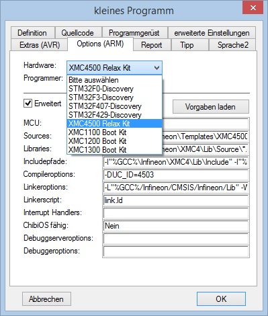
Task: Choose STM32F407-Discovery hardware option
Action: click(114, 106)
